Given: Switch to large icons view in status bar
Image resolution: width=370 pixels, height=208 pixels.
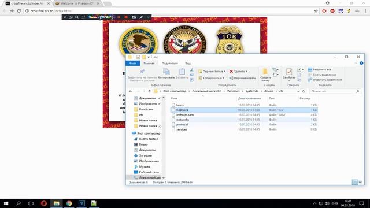Looking at the screenshot, I should tap(361, 182).
